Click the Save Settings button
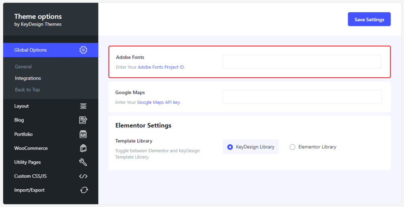 369,19
